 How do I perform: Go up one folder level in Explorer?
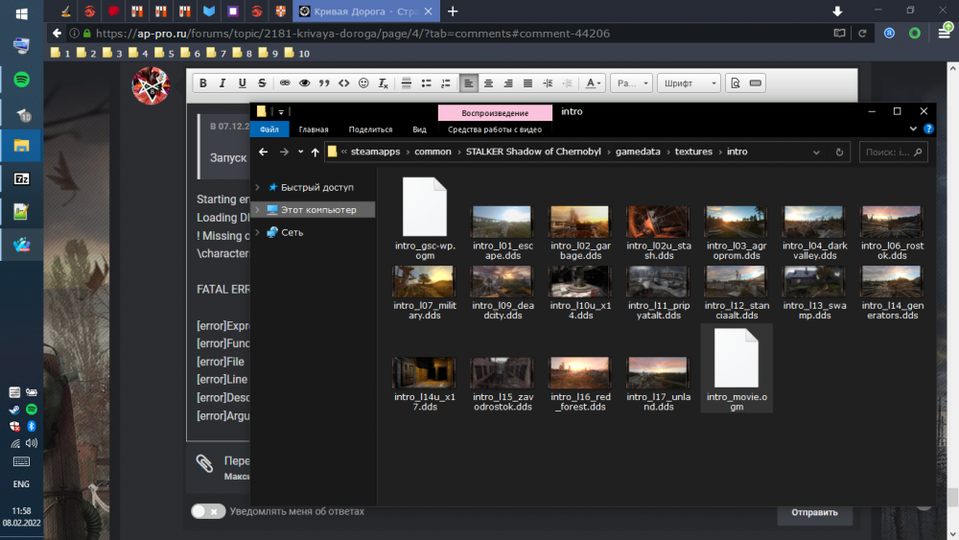[315, 152]
